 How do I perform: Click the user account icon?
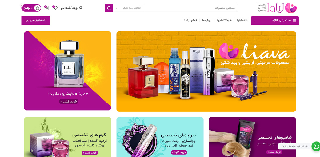[81, 8]
